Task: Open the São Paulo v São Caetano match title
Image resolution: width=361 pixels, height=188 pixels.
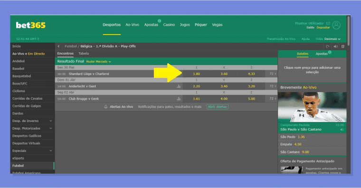Action: coord(301,130)
